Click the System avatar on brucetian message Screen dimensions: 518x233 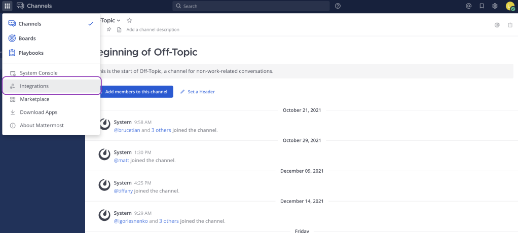tap(104, 124)
